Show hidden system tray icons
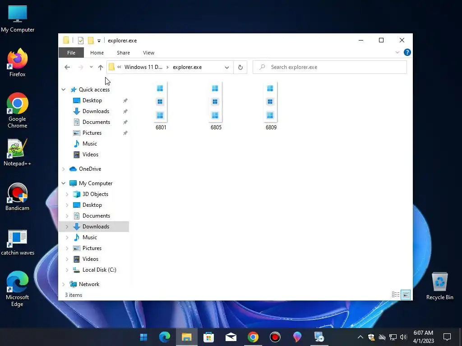Image resolution: width=462 pixels, height=346 pixels. (360, 337)
